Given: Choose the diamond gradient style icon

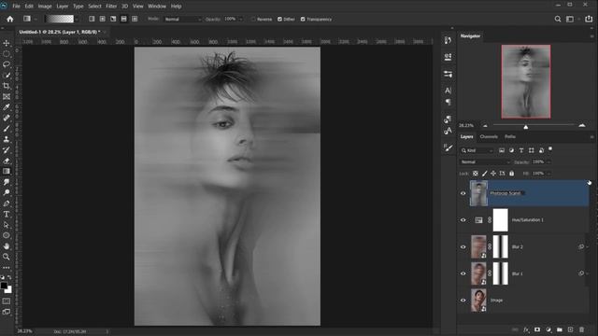Looking at the screenshot, I should coord(135,19).
